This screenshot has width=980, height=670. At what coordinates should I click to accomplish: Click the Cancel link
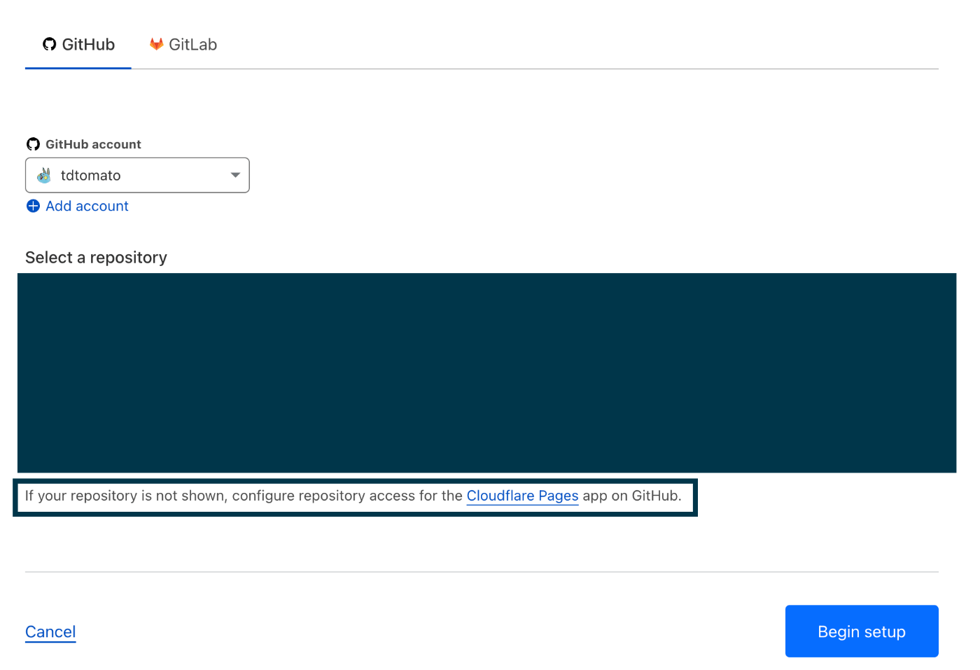[50, 631]
